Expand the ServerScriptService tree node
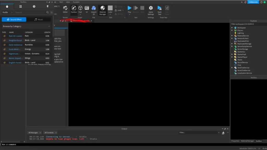Viewport: 267px width, 150px height. click(x=232, y=46)
